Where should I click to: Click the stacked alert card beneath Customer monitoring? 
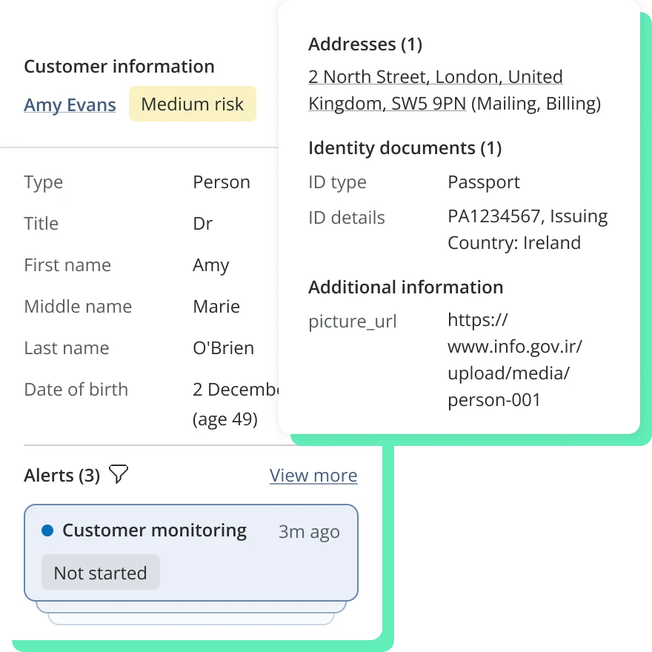click(x=191, y=607)
